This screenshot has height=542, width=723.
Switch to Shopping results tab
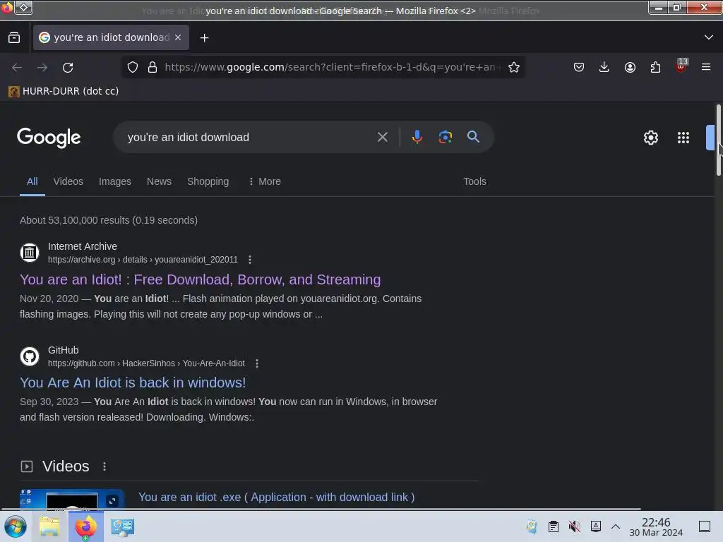[208, 181]
